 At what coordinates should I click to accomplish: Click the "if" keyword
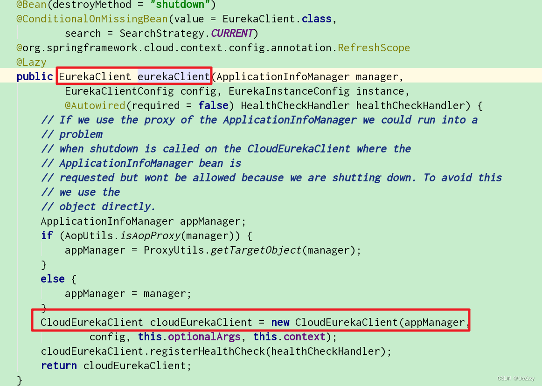pyautogui.click(x=47, y=236)
